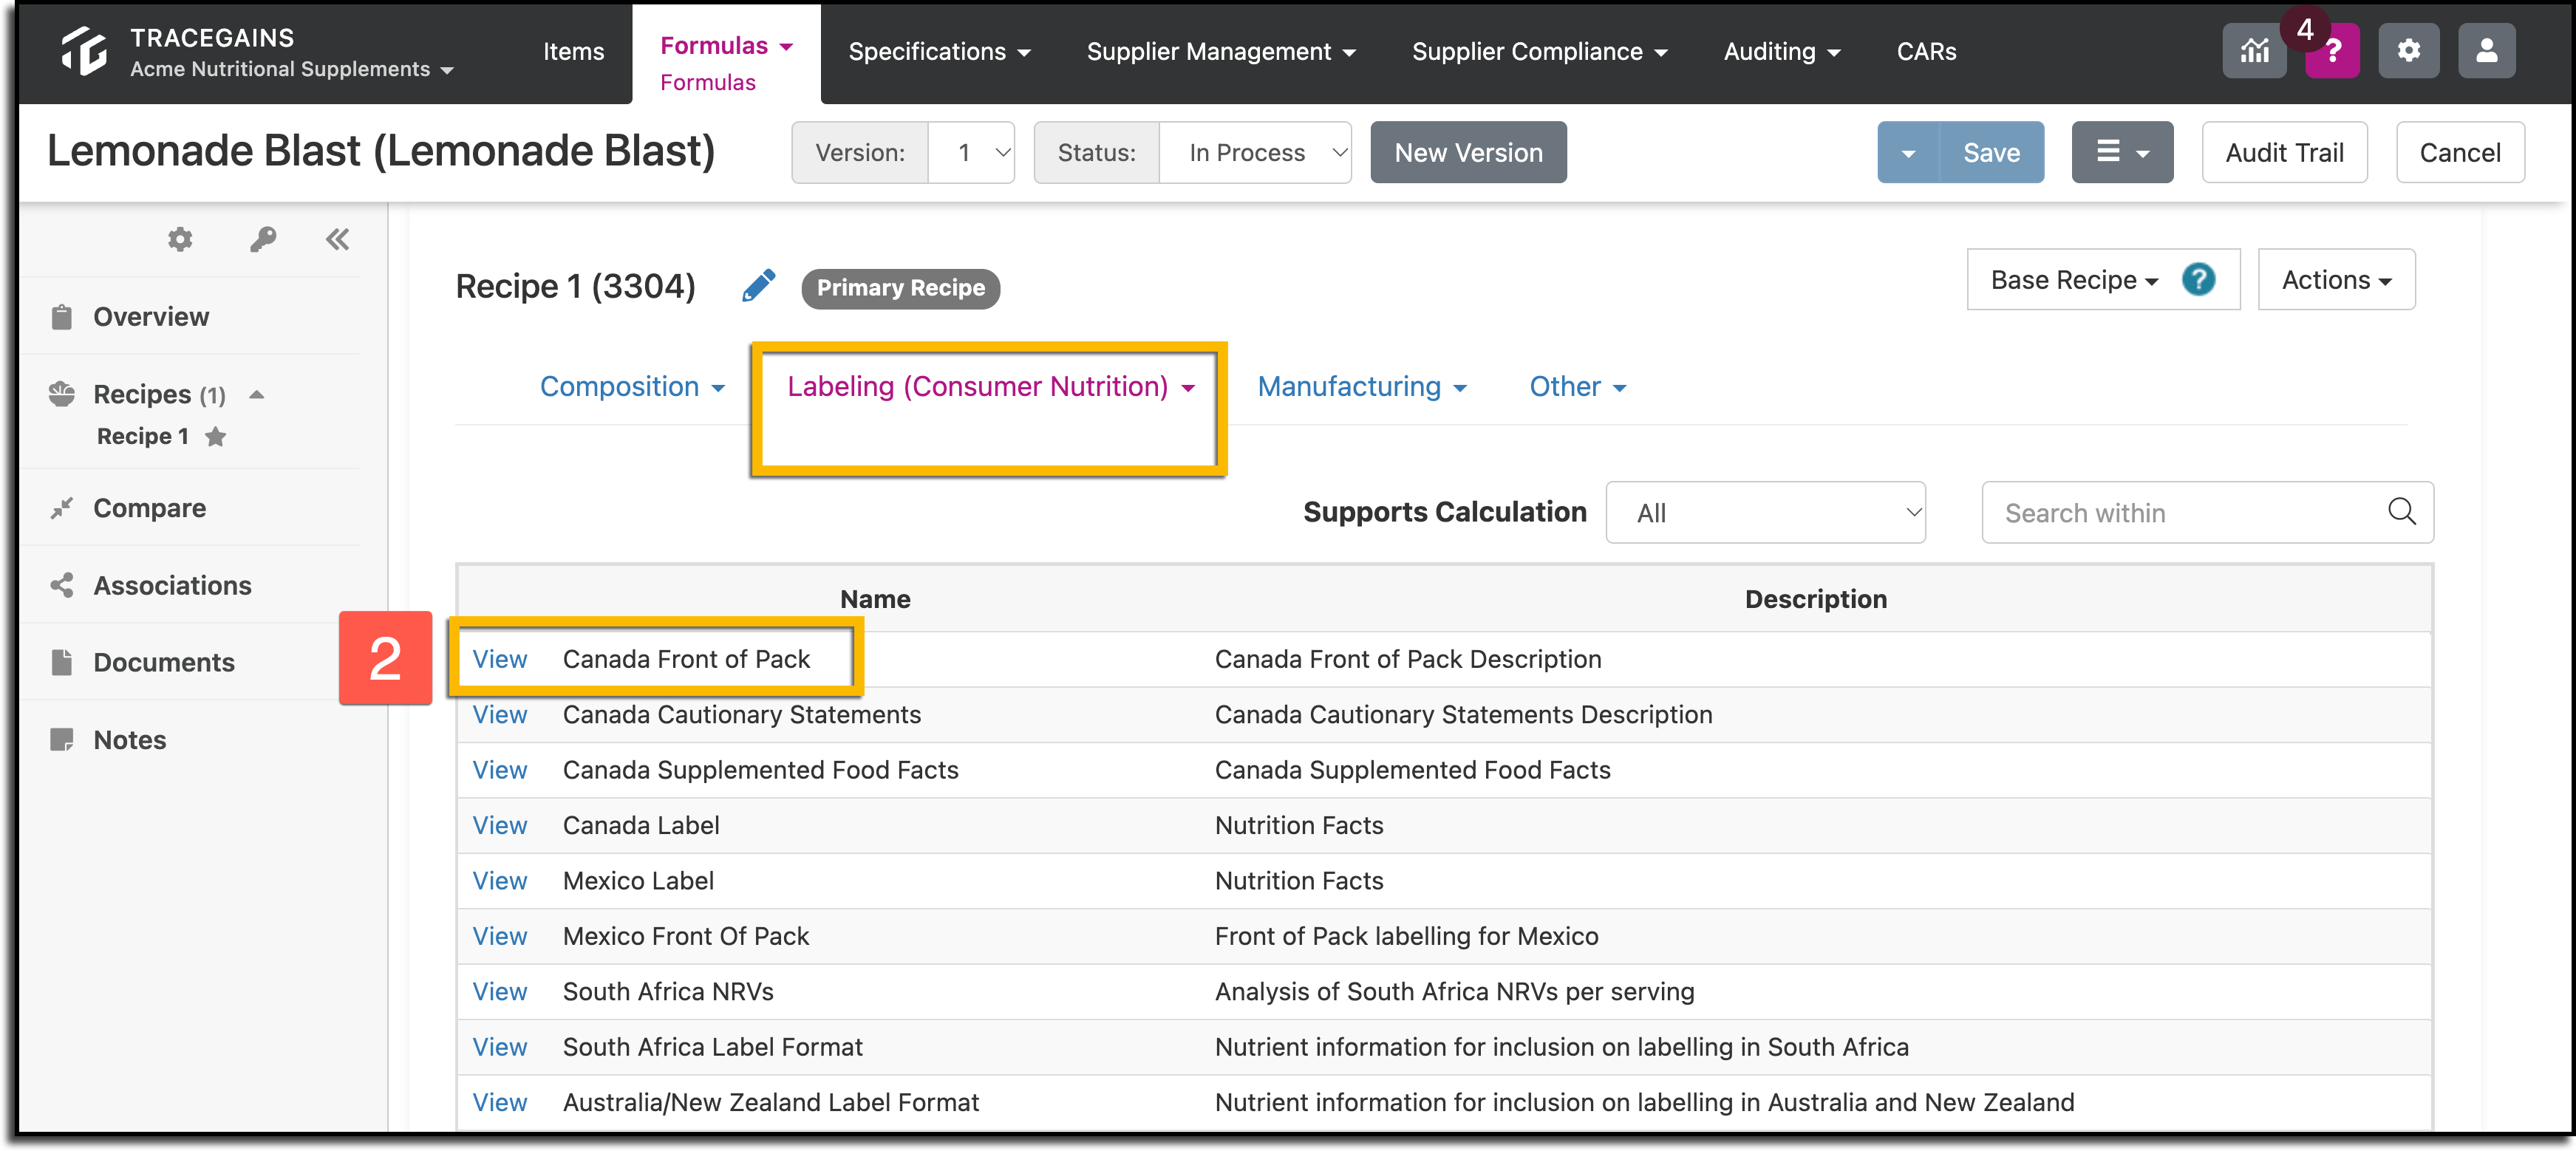Open the CARs menu item
This screenshot has height=1151, width=2576.
[1926, 51]
